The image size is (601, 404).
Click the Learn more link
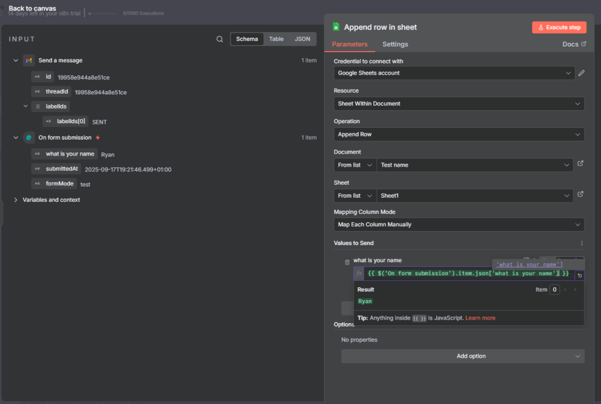[480, 318]
